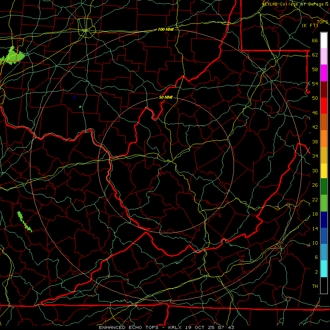This screenshot has width=330, height=330.
Task: Click the light pink legend swatch
Action: point(324,56)
